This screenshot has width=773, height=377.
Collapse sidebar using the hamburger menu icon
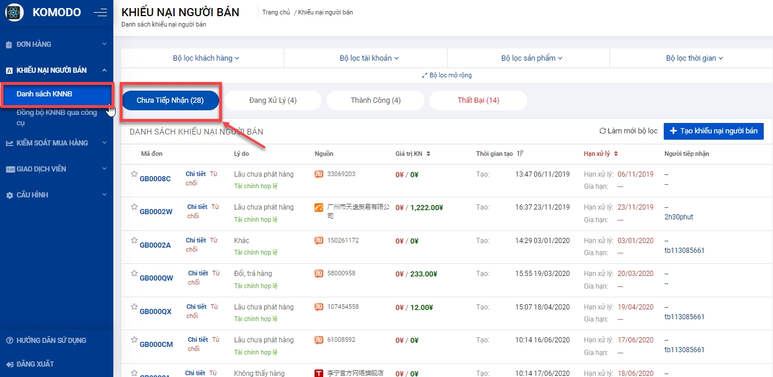point(100,12)
